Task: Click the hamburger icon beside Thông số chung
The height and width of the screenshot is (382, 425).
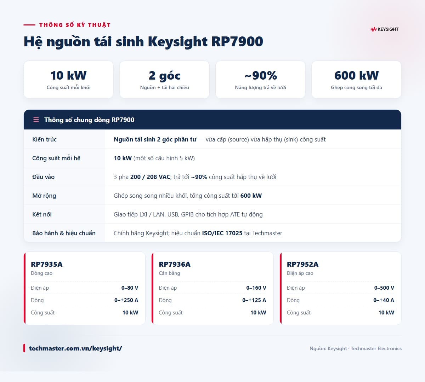Action: [36, 120]
